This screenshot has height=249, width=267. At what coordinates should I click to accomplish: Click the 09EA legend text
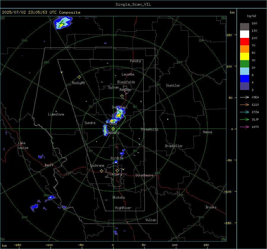255,97
